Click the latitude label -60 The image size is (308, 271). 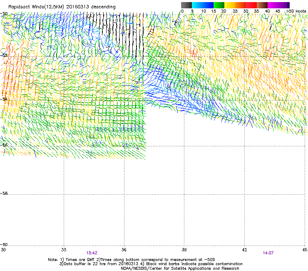coord(4,244)
